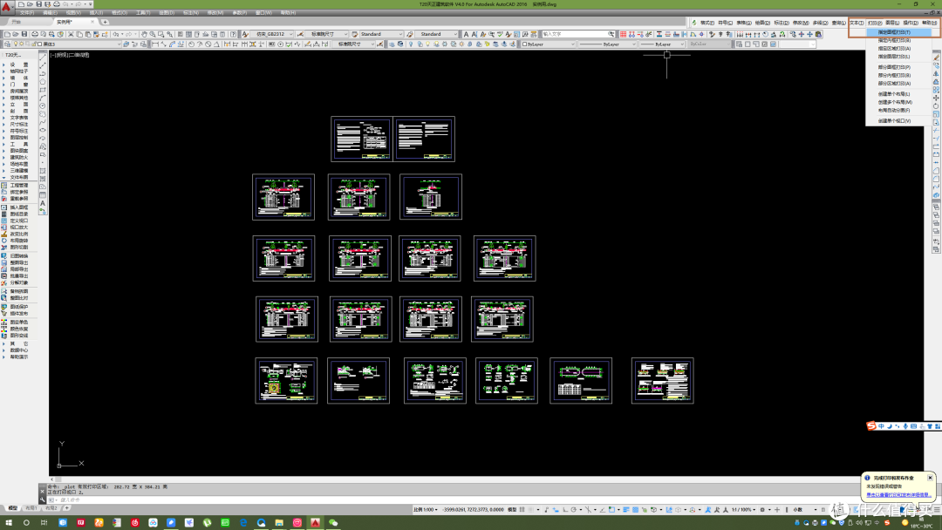Switch to the 布局1 layout tab
Image resolution: width=942 pixels, height=530 pixels.
31,508
